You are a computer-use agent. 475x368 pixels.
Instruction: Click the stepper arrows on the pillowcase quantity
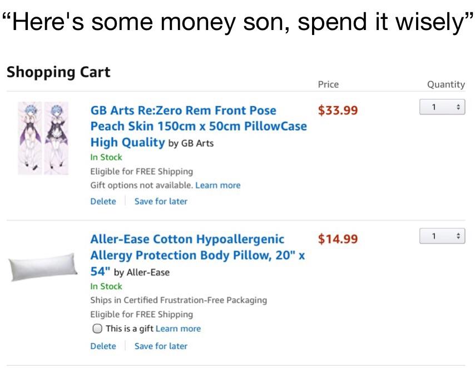click(457, 107)
